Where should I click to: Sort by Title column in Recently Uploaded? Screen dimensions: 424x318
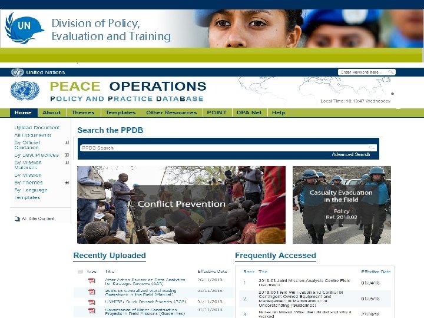[110, 271]
